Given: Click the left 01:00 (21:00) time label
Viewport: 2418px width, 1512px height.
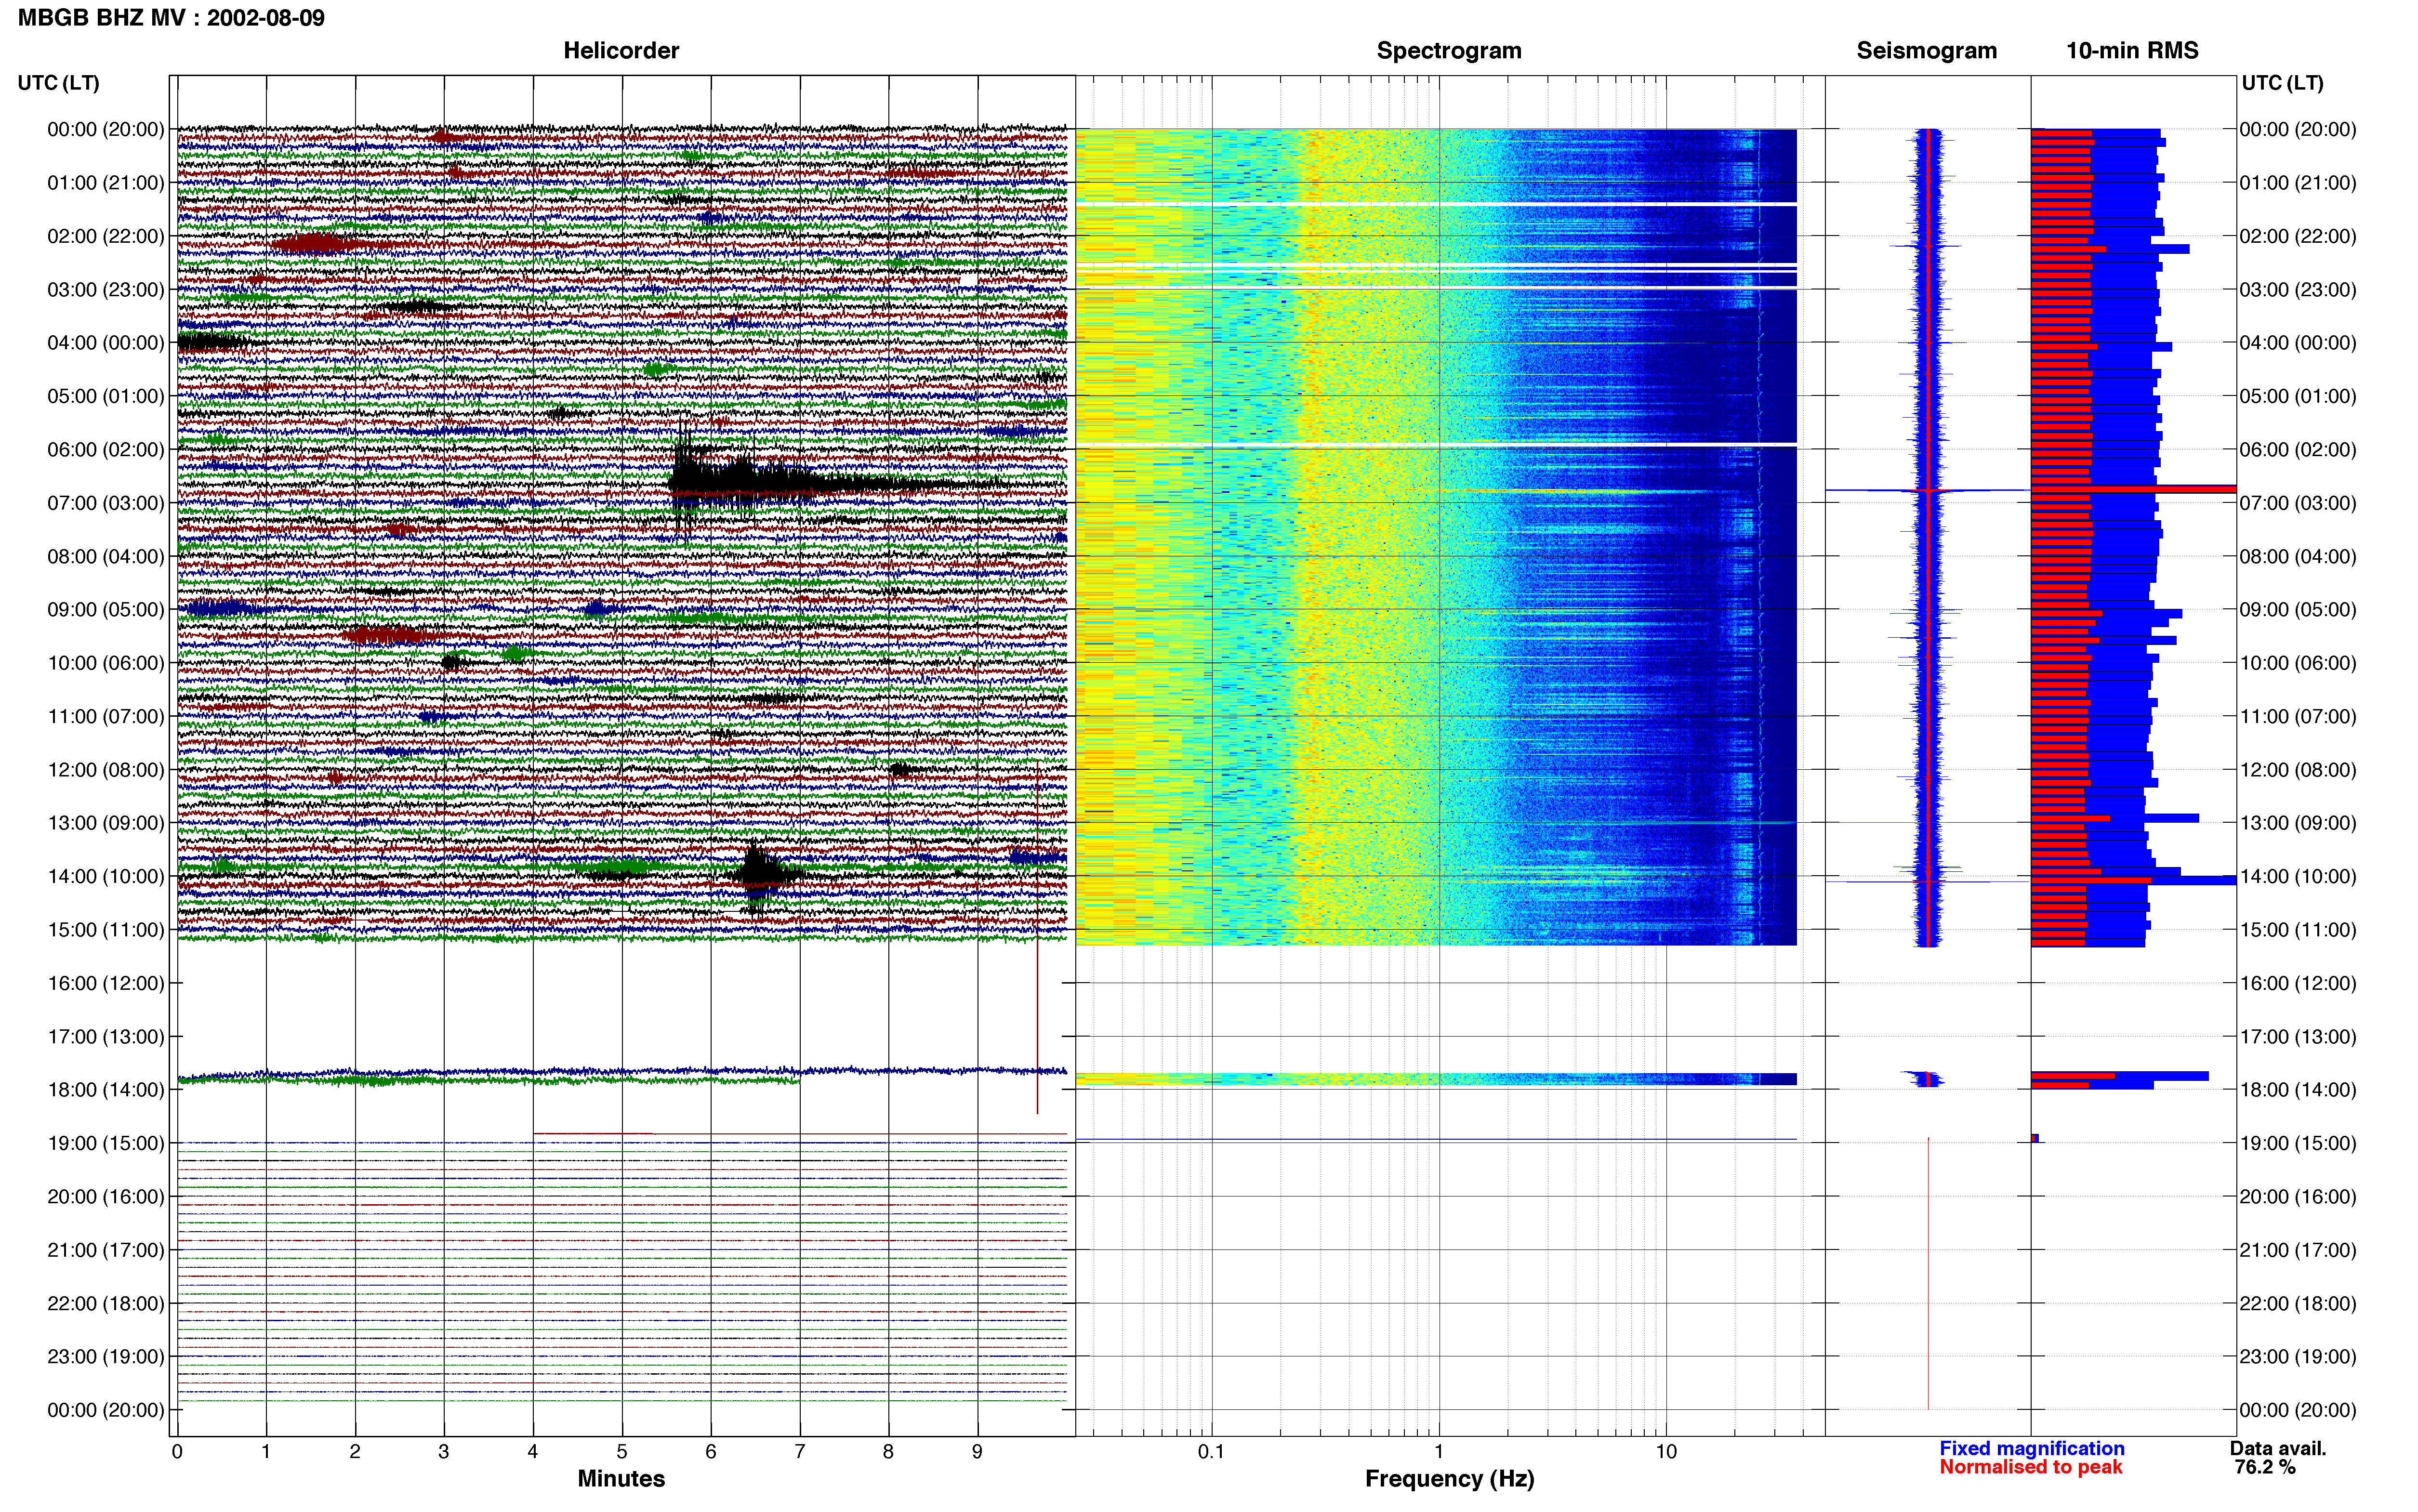Looking at the screenshot, I should (106, 182).
